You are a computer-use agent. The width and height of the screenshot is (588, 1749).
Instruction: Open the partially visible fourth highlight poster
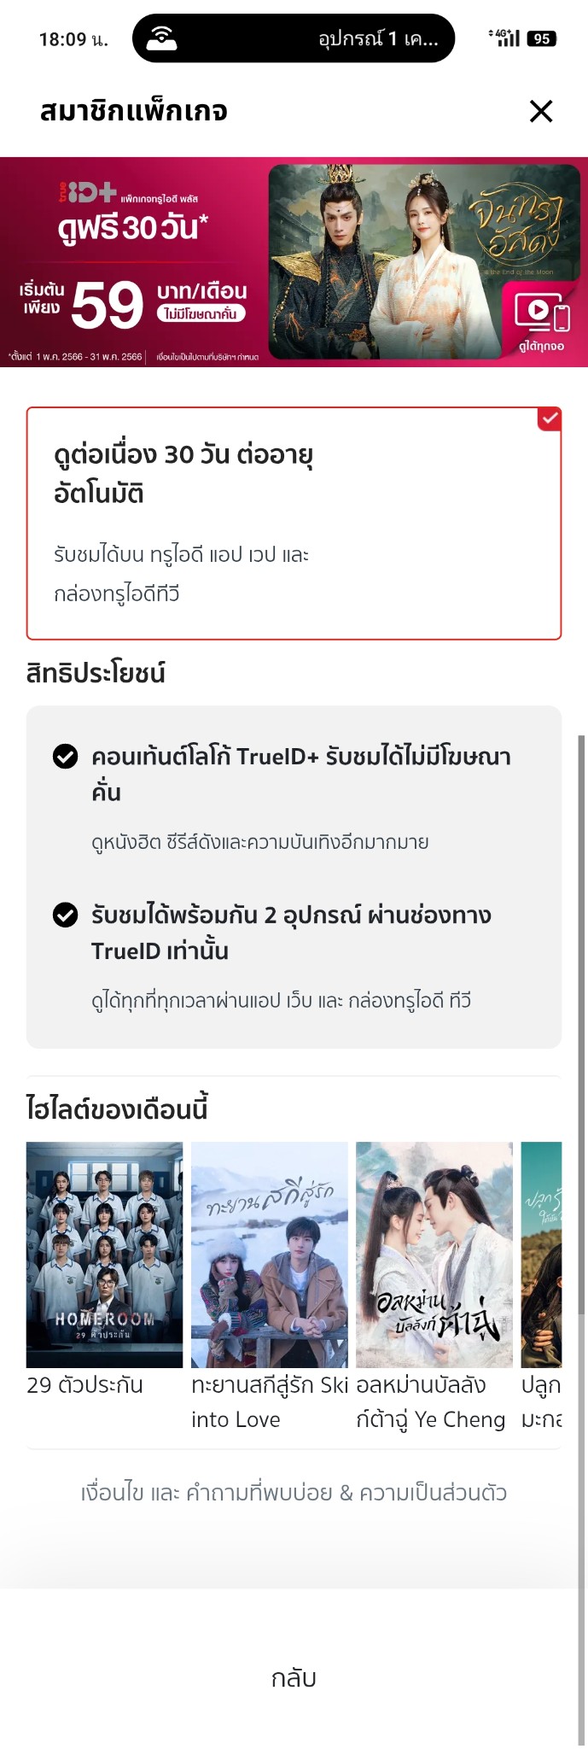542,1255
